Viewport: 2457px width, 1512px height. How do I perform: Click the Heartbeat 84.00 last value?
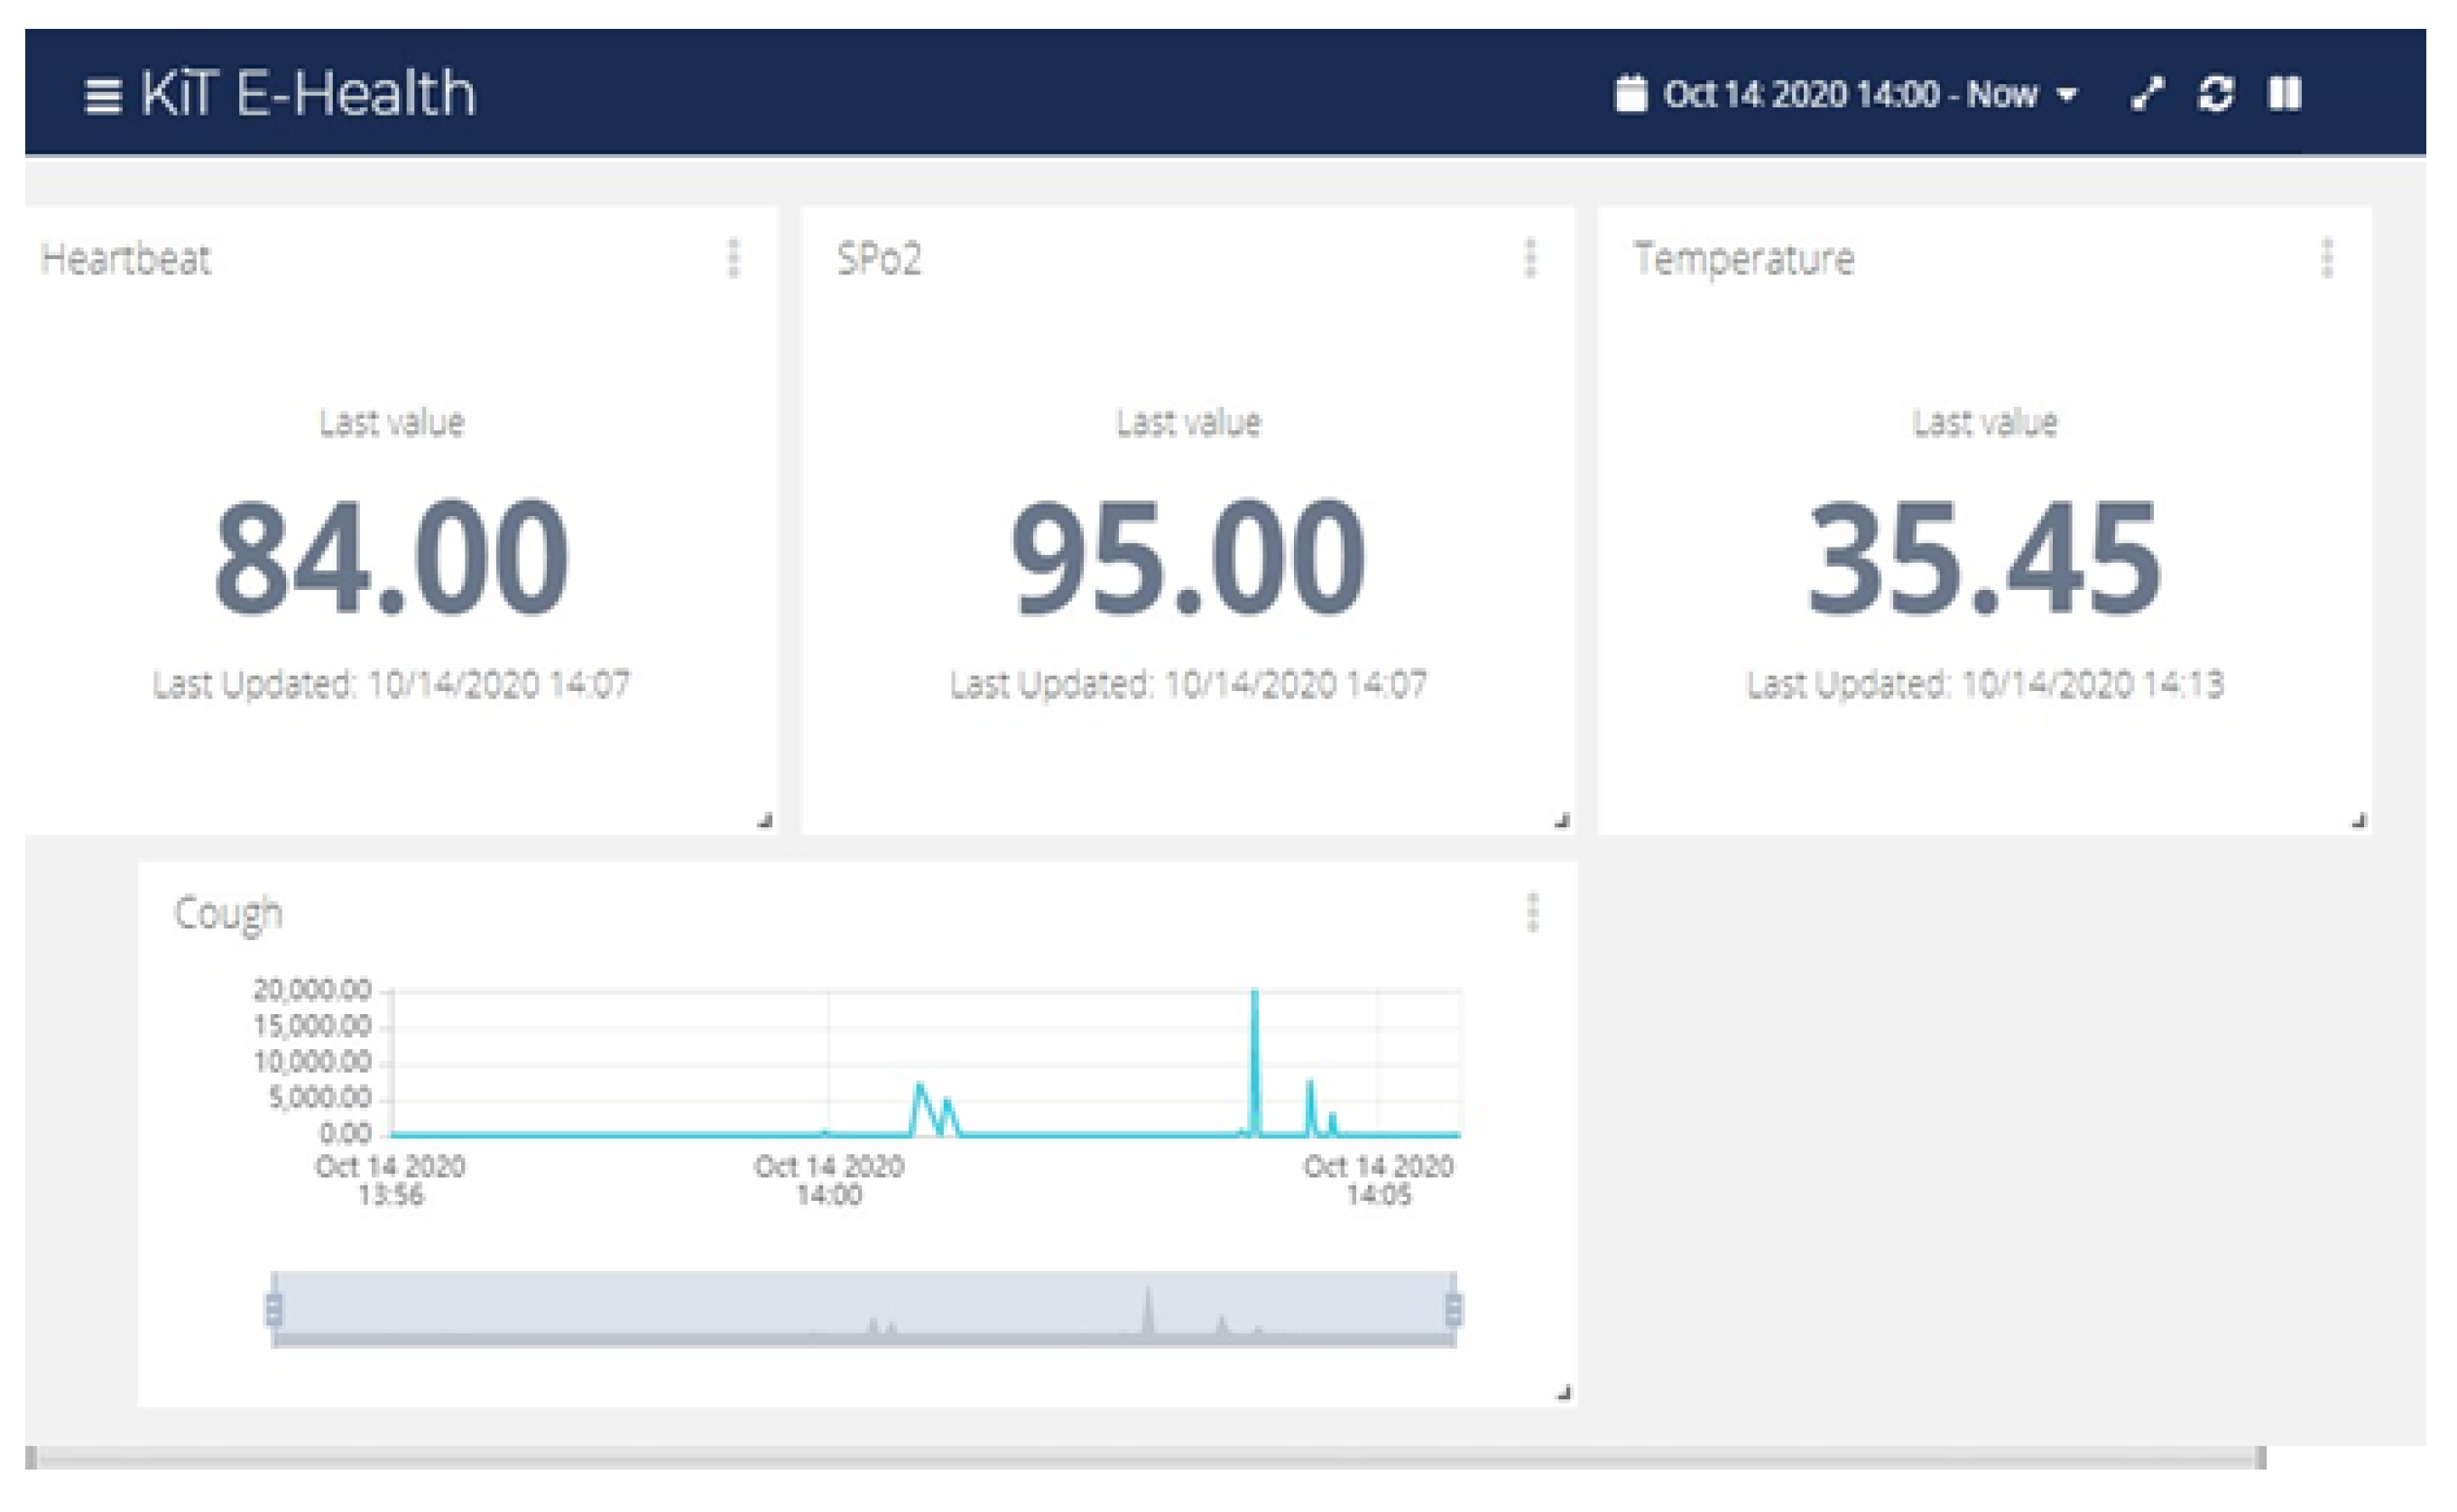click(x=391, y=557)
